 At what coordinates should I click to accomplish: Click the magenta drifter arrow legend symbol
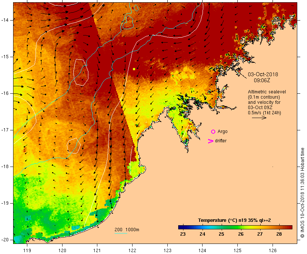[210, 141]
